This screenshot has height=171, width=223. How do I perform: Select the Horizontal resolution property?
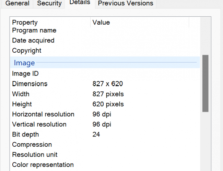43,114
